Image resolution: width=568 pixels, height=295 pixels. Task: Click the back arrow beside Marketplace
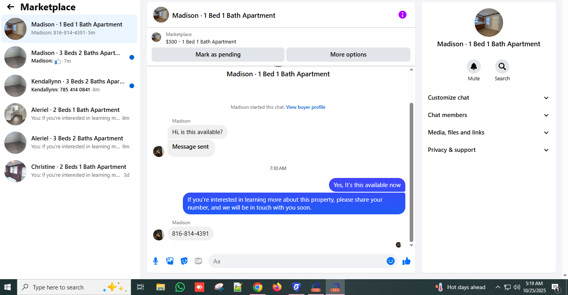tap(11, 7)
